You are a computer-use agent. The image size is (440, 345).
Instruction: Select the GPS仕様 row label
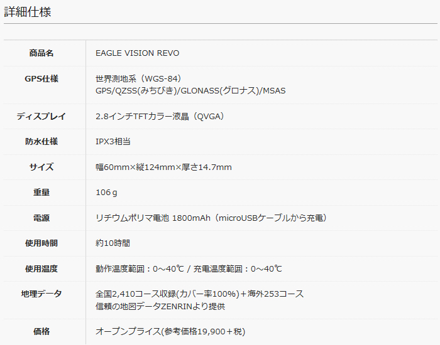(41, 78)
